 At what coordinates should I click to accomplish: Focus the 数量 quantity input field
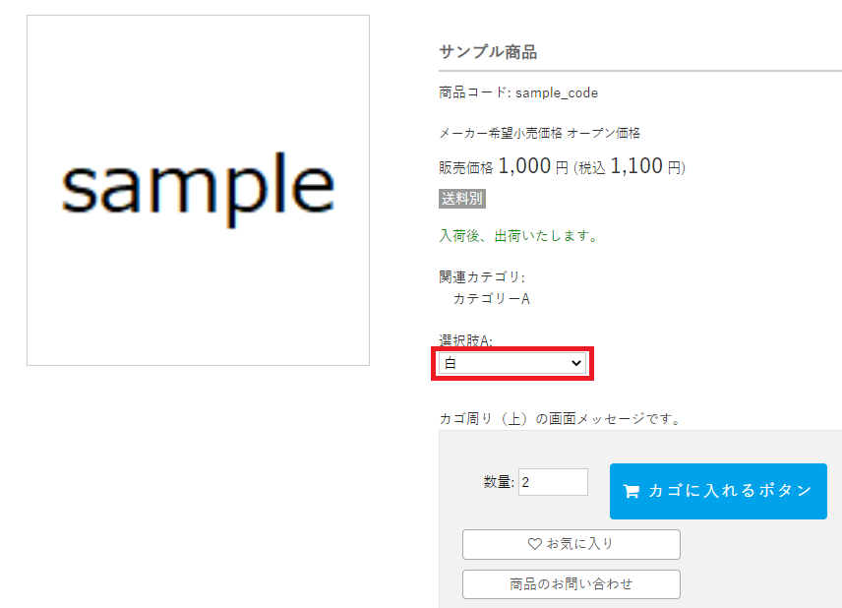pos(553,482)
